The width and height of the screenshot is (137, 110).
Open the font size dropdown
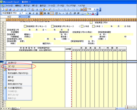click(x=26, y=13)
